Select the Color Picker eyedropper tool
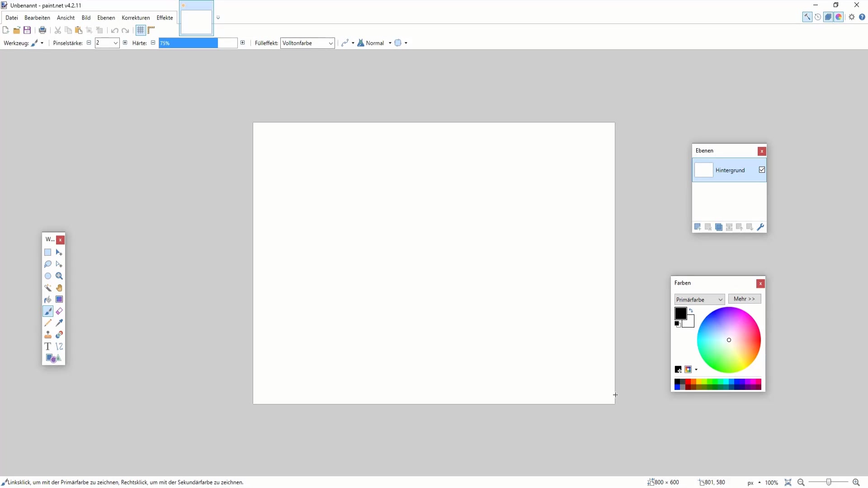This screenshot has height=488, width=868. pyautogui.click(x=59, y=323)
